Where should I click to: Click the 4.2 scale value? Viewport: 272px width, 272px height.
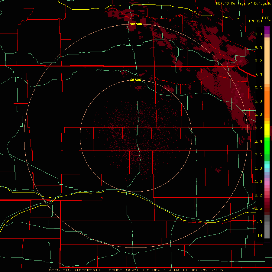point(258,128)
